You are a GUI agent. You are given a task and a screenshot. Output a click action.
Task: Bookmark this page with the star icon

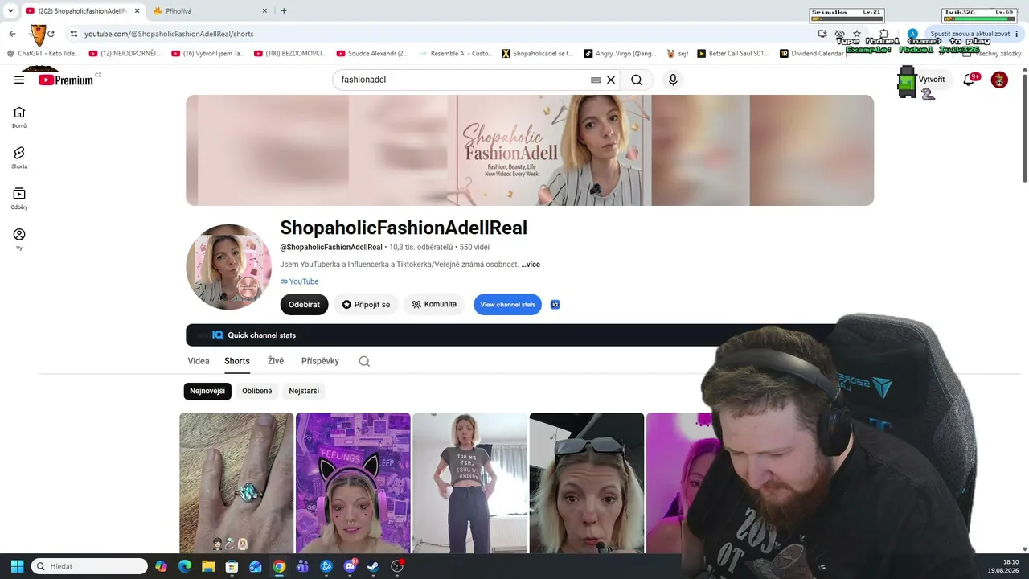coord(857,34)
